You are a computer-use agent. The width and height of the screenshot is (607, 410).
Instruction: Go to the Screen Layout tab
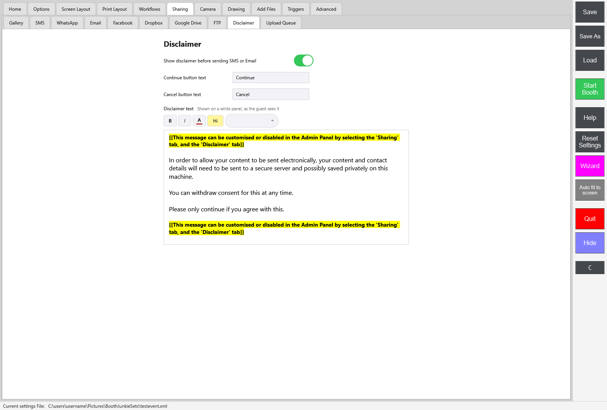76,9
